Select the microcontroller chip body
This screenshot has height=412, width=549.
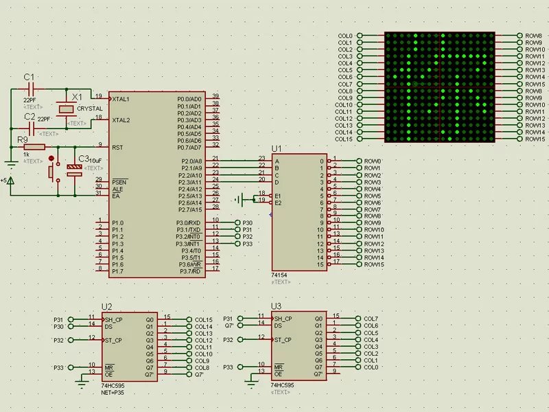point(157,185)
